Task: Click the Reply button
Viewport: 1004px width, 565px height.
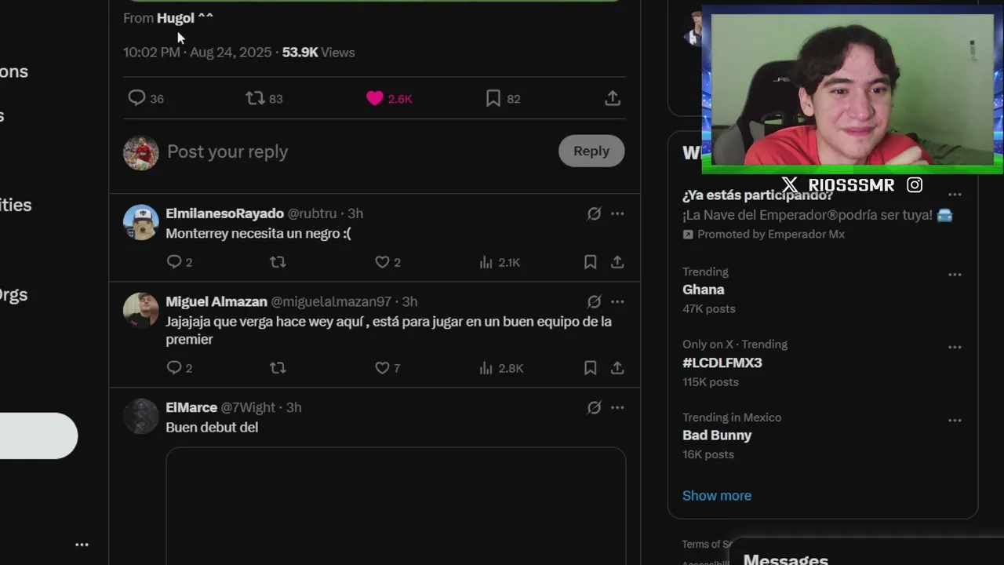Action: pos(591,151)
